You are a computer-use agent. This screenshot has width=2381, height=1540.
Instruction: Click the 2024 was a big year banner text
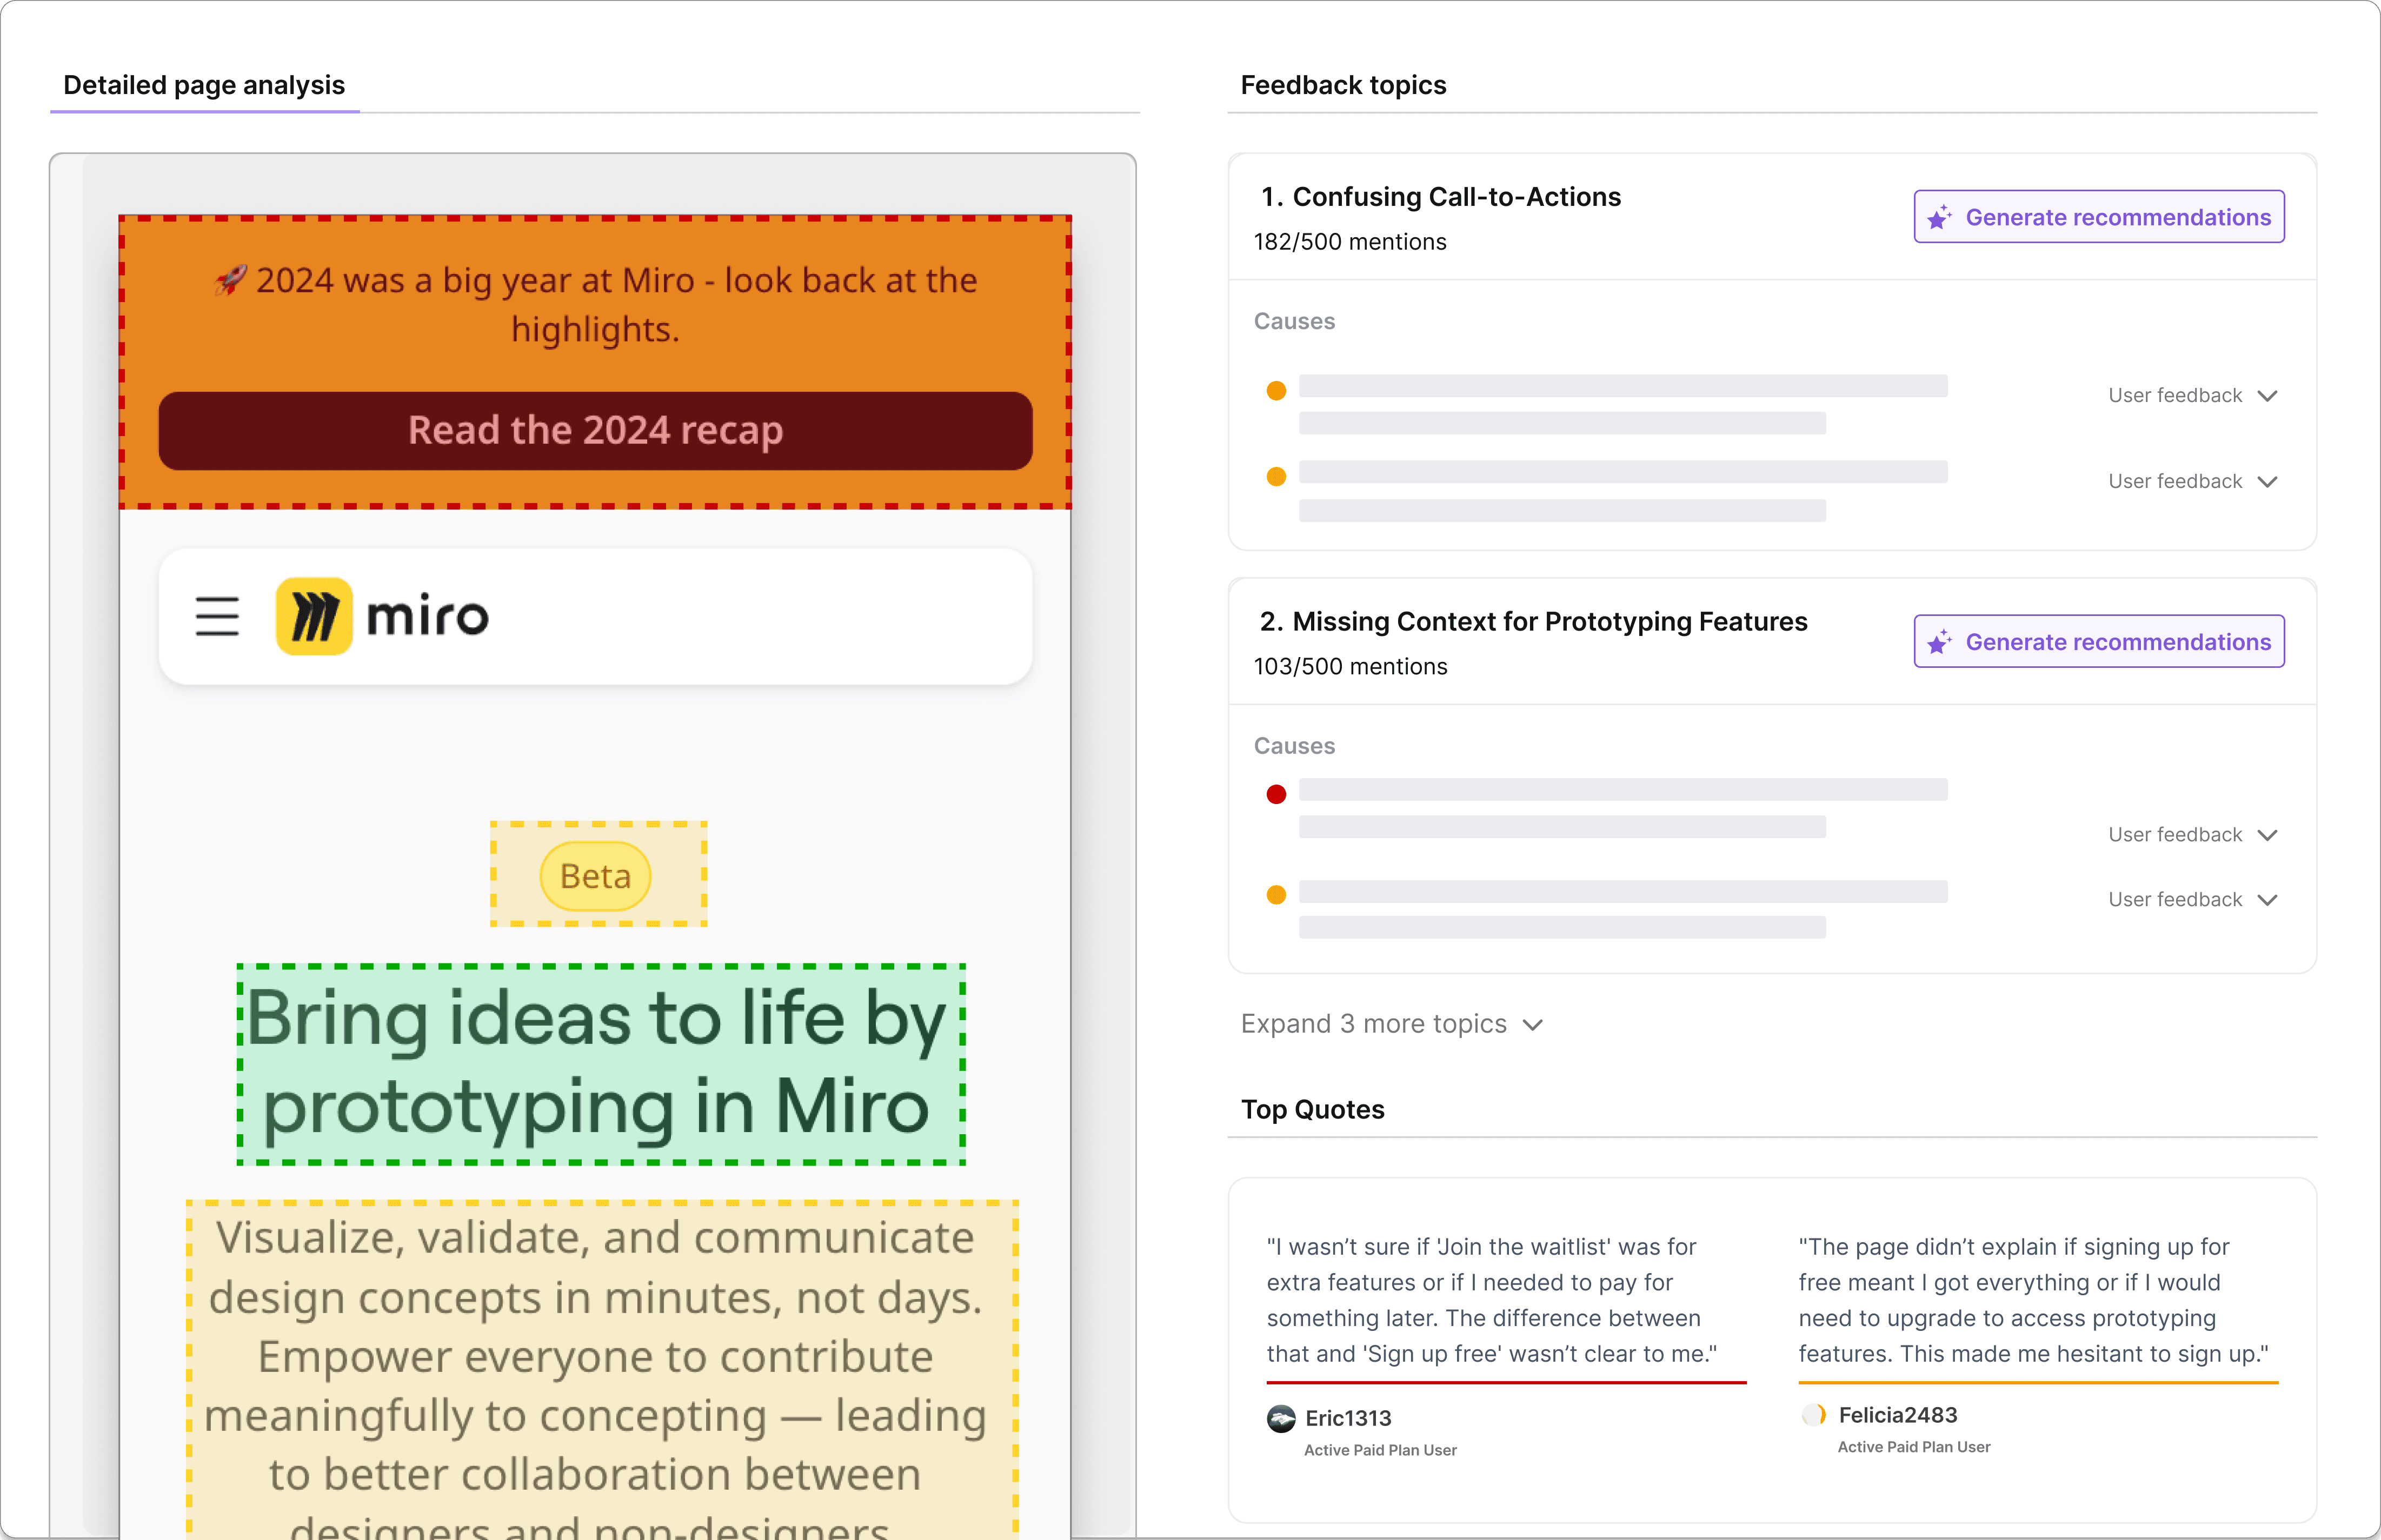point(596,305)
